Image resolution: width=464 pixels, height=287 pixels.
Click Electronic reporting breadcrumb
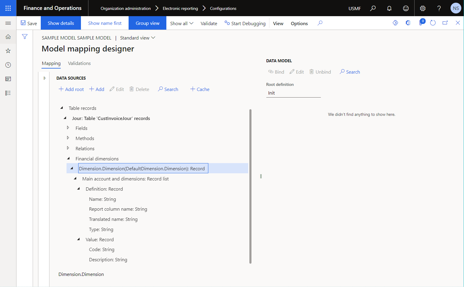(180, 8)
